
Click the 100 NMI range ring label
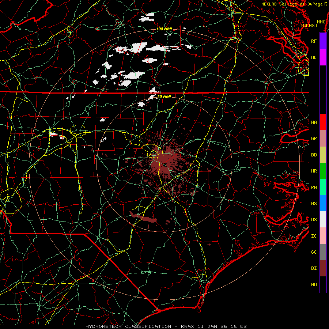point(164,29)
